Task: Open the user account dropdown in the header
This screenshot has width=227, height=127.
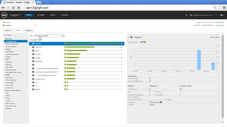Action: click(201, 15)
